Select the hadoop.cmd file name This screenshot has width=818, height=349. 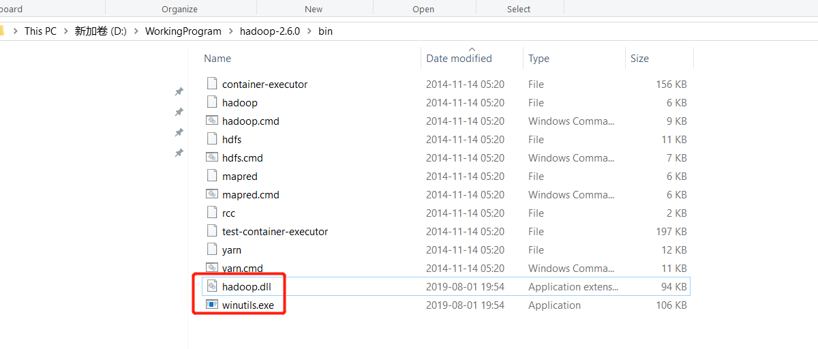pyautogui.click(x=251, y=121)
